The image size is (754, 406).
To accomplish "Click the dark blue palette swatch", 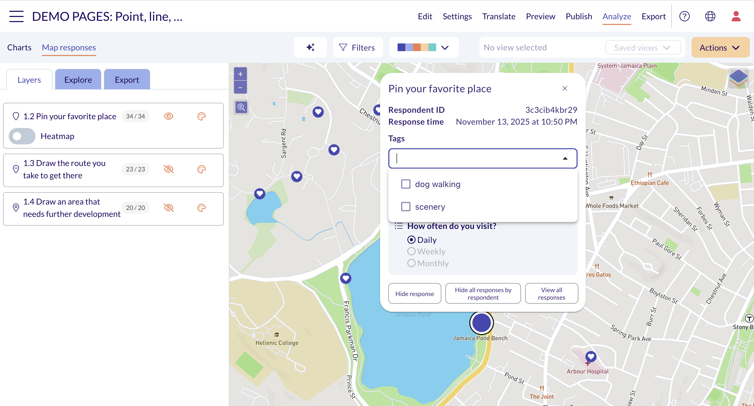I will click(401, 47).
